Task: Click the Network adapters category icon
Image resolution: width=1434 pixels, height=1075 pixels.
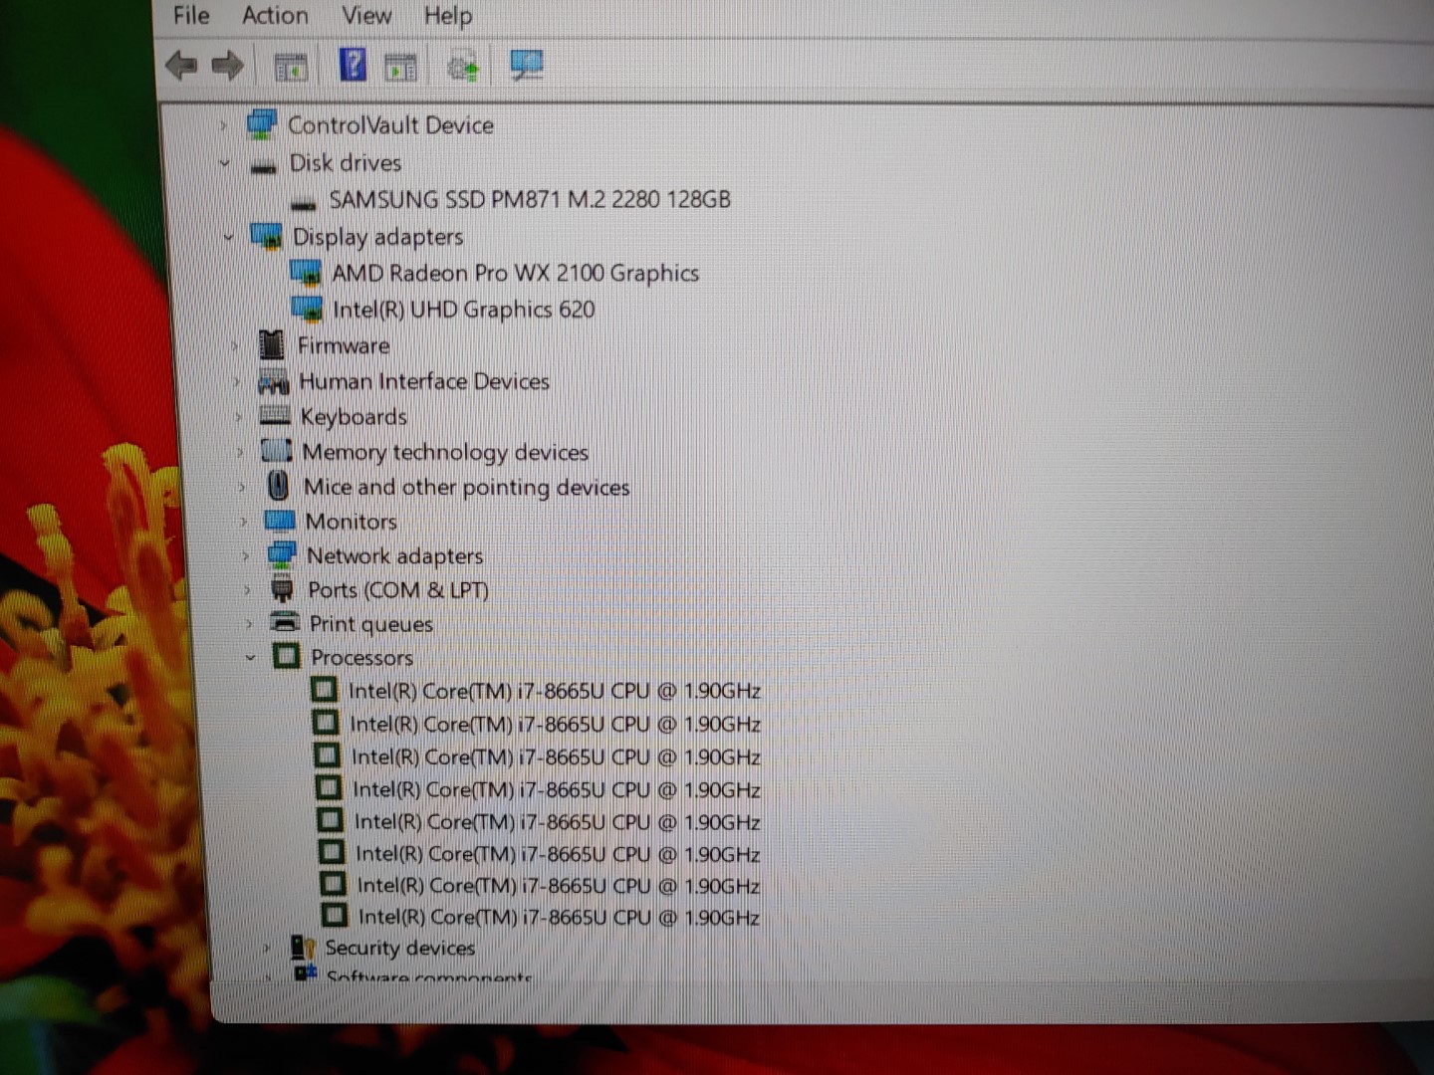Action: coord(282,554)
